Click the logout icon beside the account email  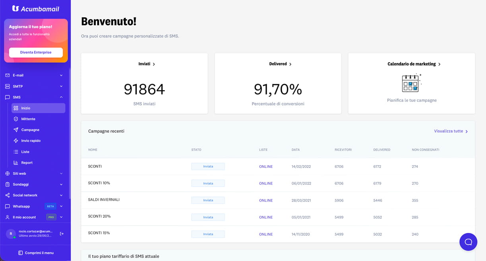click(62, 234)
